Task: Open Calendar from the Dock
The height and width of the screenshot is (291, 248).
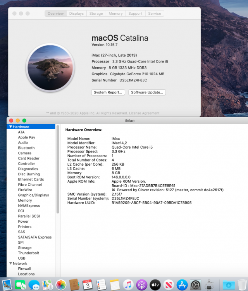Action: pos(88,285)
